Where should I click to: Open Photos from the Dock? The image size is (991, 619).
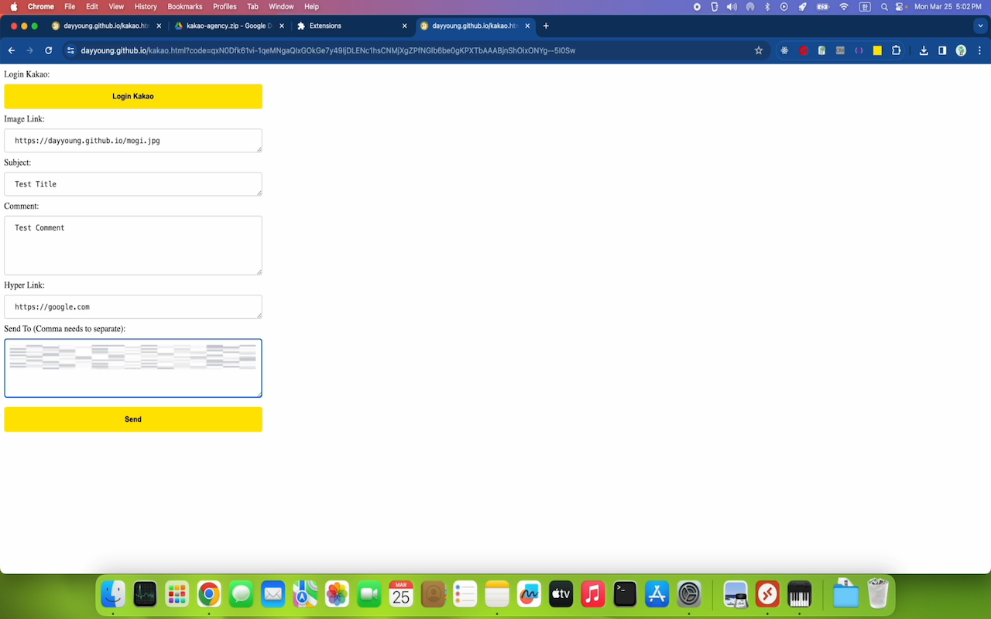pyautogui.click(x=337, y=594)
